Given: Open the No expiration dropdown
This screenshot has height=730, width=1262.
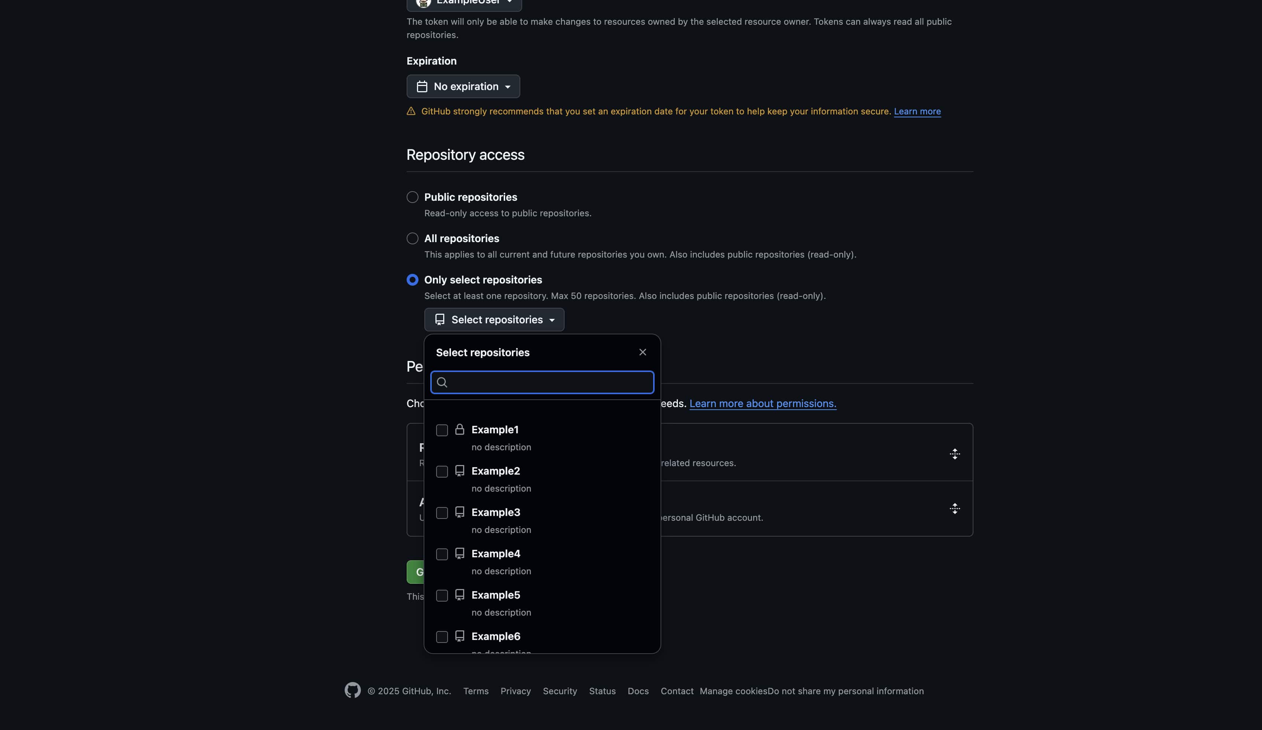Looking at the screenshot, I should pyautogui.click(x=463, y=87).
